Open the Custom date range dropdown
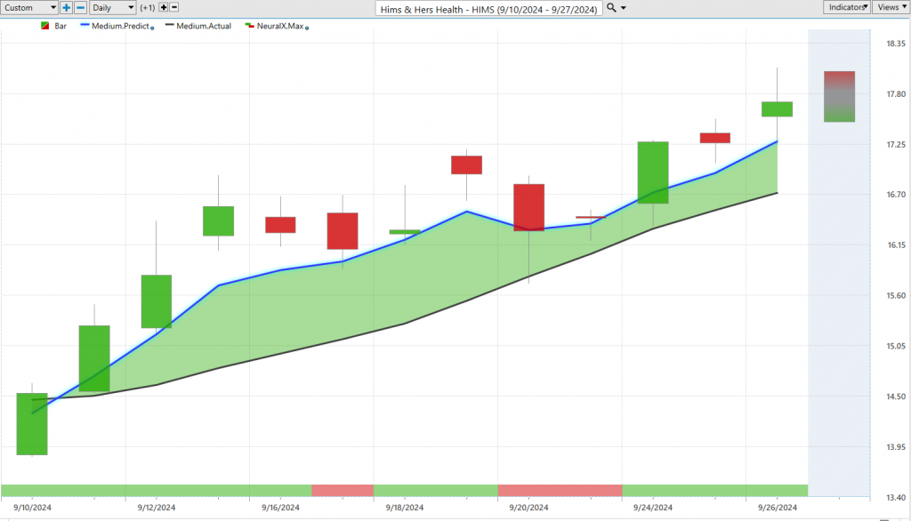 tap(29, 7)
